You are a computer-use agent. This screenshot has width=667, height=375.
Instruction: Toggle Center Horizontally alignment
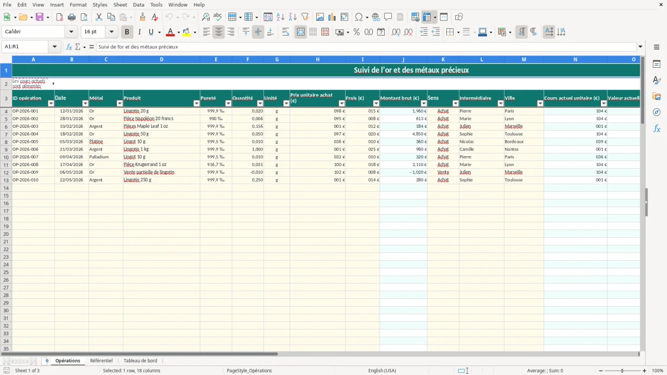click(218, 32)
